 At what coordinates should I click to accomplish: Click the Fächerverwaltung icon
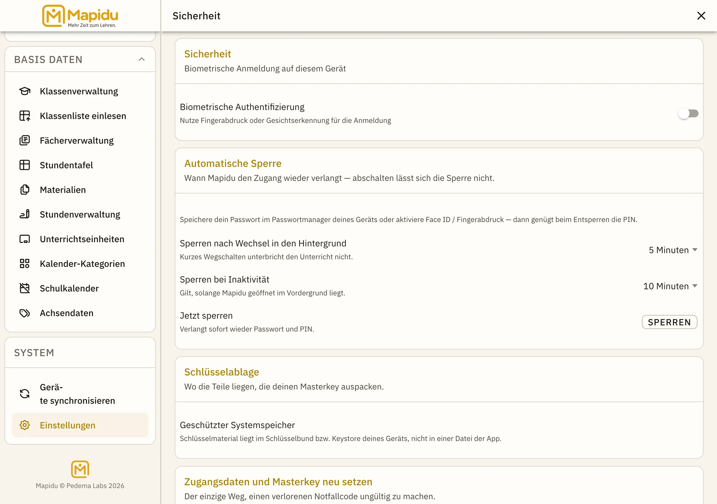[x=25, y=141]
